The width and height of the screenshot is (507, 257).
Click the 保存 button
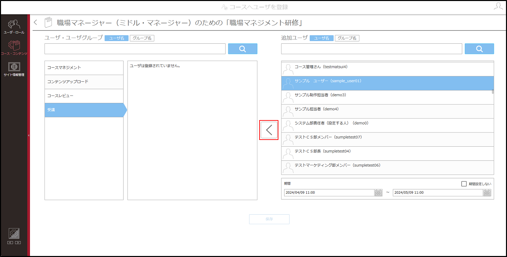[269, 219]
